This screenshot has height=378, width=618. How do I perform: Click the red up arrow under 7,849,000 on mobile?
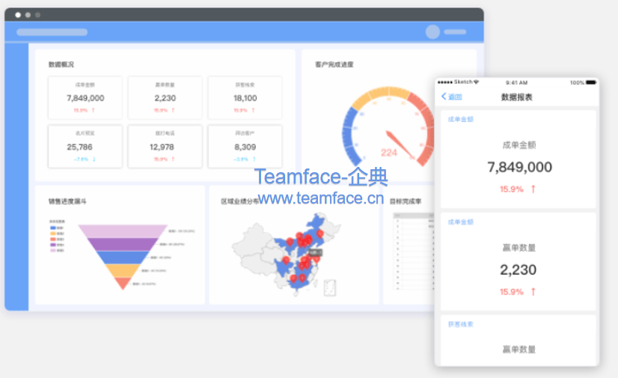pos(533,189)
